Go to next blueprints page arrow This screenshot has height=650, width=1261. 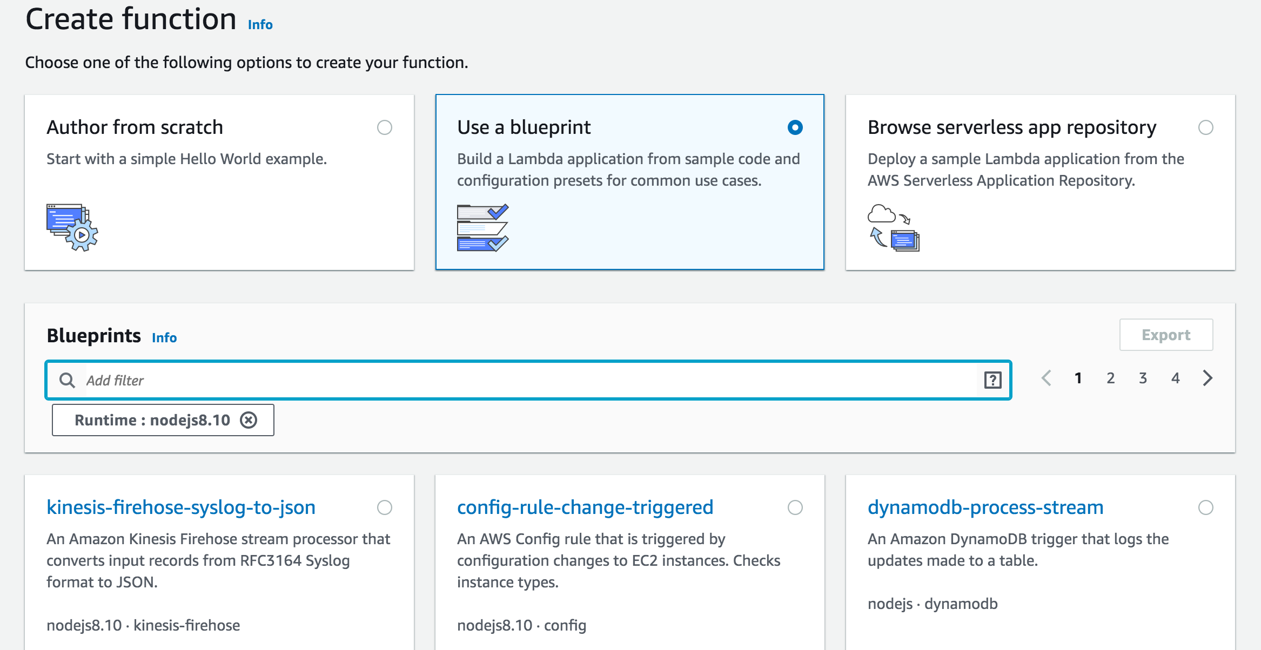(x=1208, y=378)
